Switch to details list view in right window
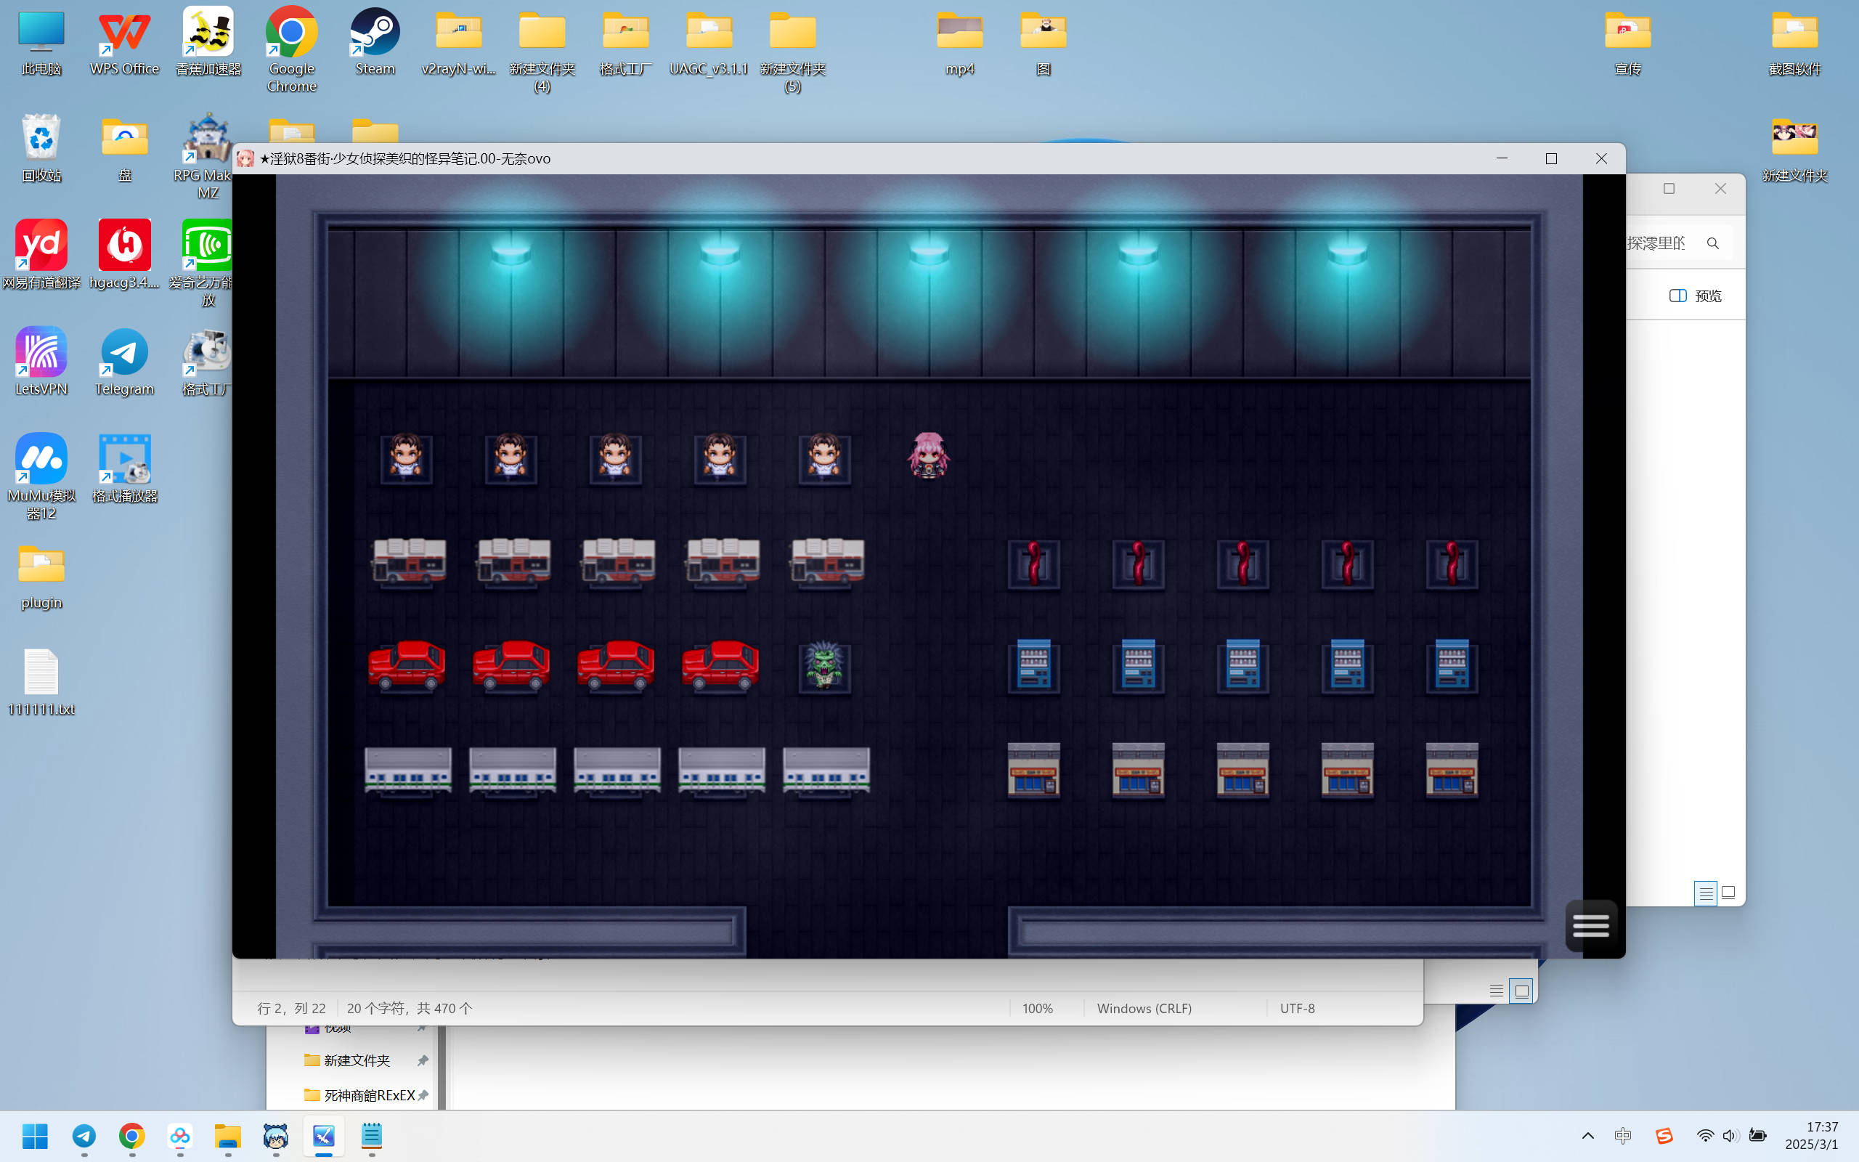 (x=1704, y=893)
